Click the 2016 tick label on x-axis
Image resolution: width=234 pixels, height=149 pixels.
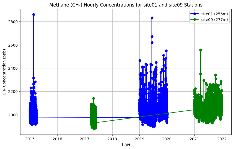coord(57,139)
